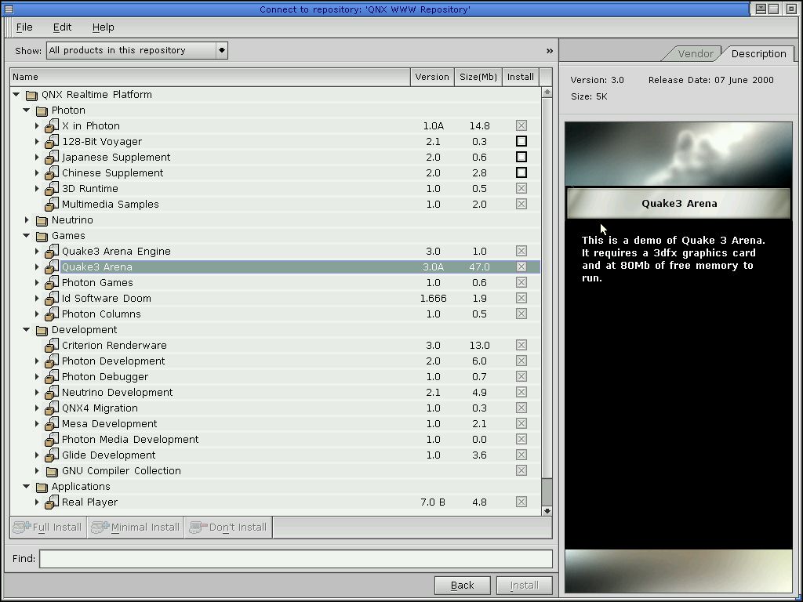Click the double-arrow panel collapse icon
The height and width of the screenshot is (602, 803).
(549, 51)
